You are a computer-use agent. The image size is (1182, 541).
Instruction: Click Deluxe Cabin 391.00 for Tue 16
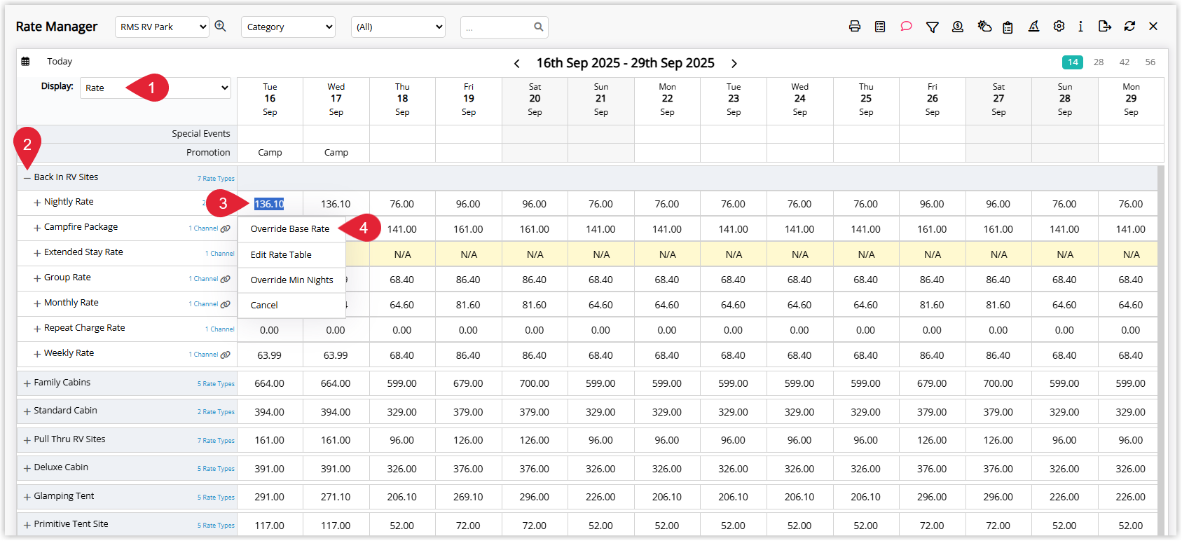[270, 469]
